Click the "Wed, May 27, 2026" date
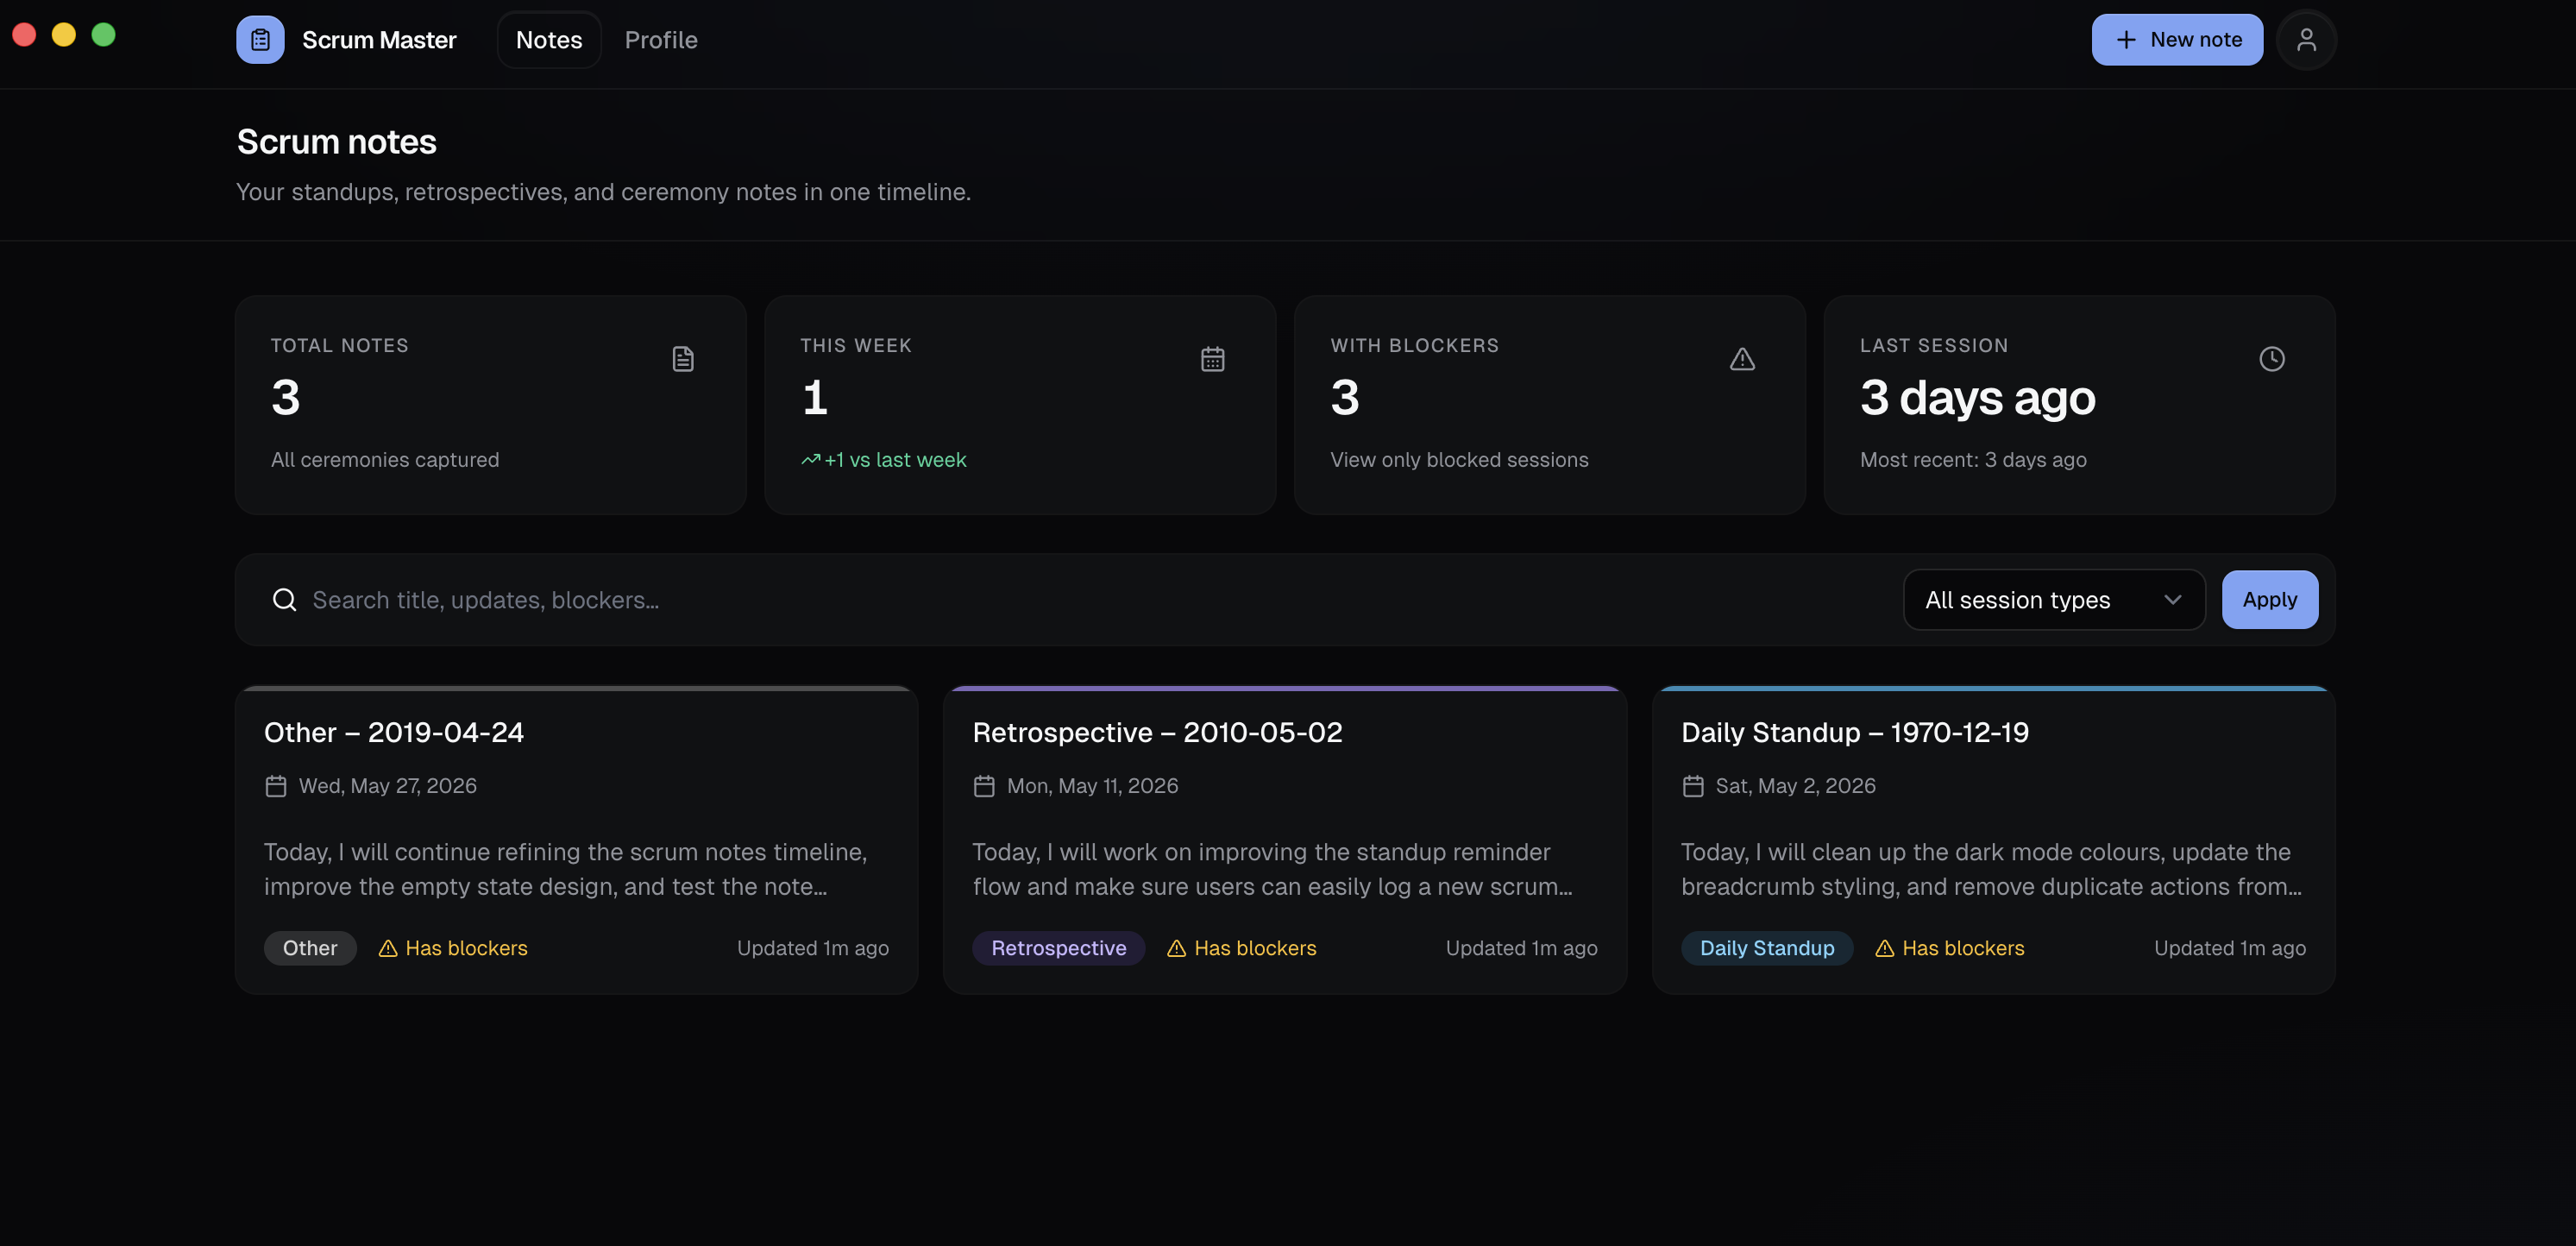The width and height of the screenshot is (2576, 1246). click(388, 786)
